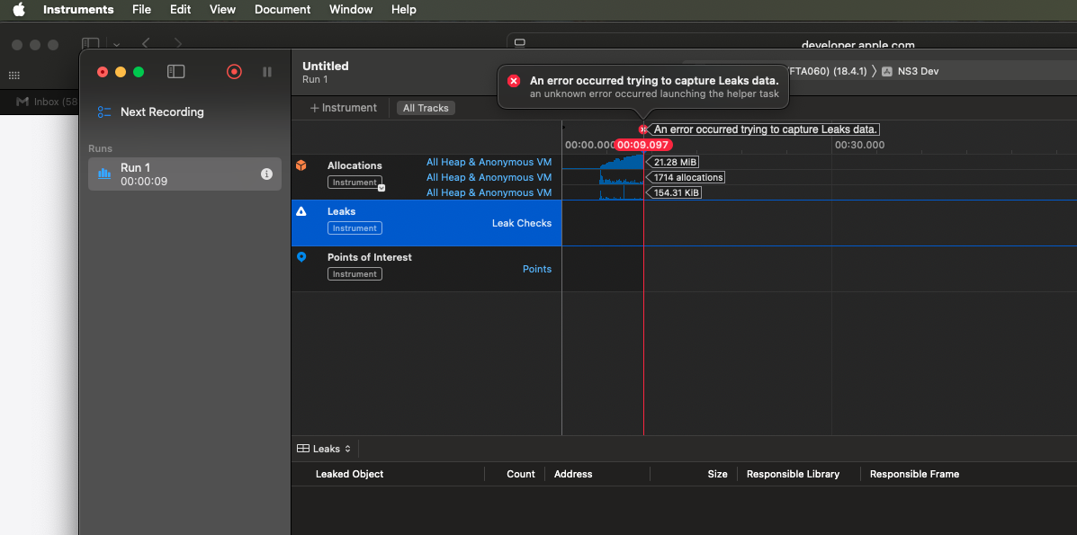Viewport: 1077px width, 535px height.
Task: Open the View menu
Action: 222,10
